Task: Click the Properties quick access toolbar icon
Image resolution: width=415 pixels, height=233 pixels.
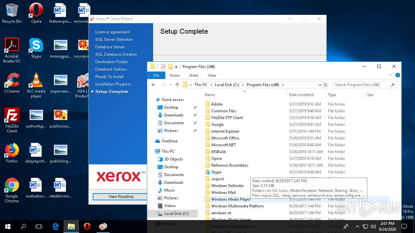Action: (x=163, y=67)
